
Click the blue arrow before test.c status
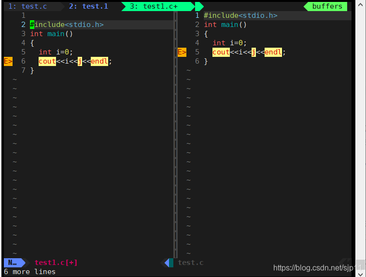coord(167,263)
